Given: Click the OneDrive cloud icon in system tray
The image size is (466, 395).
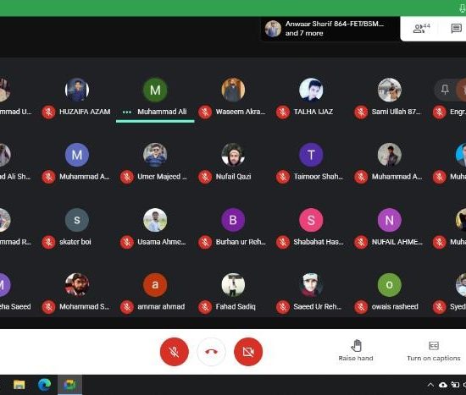Looking at the screenshot, I should coord(443,385).
